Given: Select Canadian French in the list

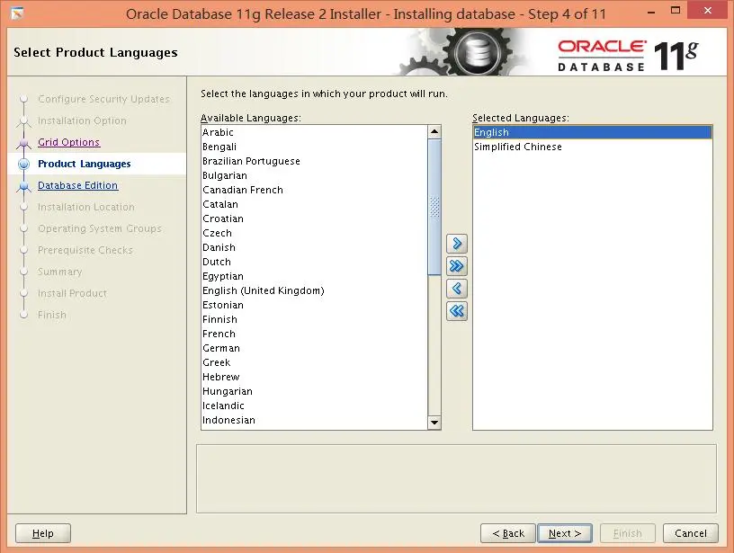Looking at the screenshot, I should 314,190.
